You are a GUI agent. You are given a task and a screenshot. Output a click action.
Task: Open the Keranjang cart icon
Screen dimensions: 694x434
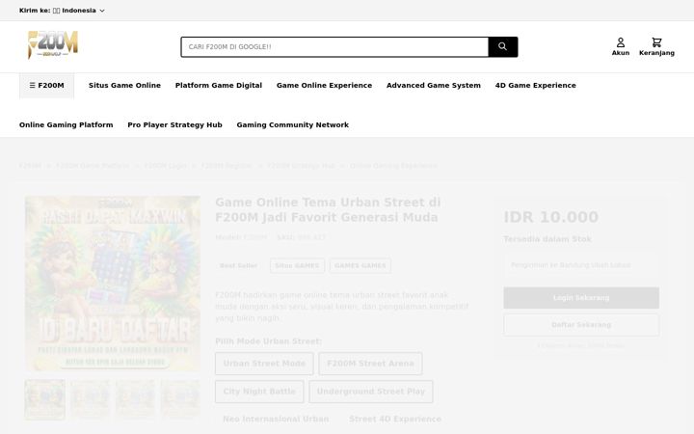click(x=656, y=46)
